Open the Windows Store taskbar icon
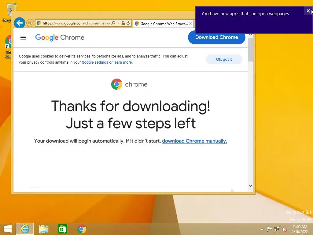The height and width of the screenshot is (235, 313). pyautogui.click(x=62, y=229)
